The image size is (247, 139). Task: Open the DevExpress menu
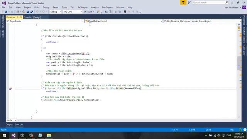click(x=107, y=7)
